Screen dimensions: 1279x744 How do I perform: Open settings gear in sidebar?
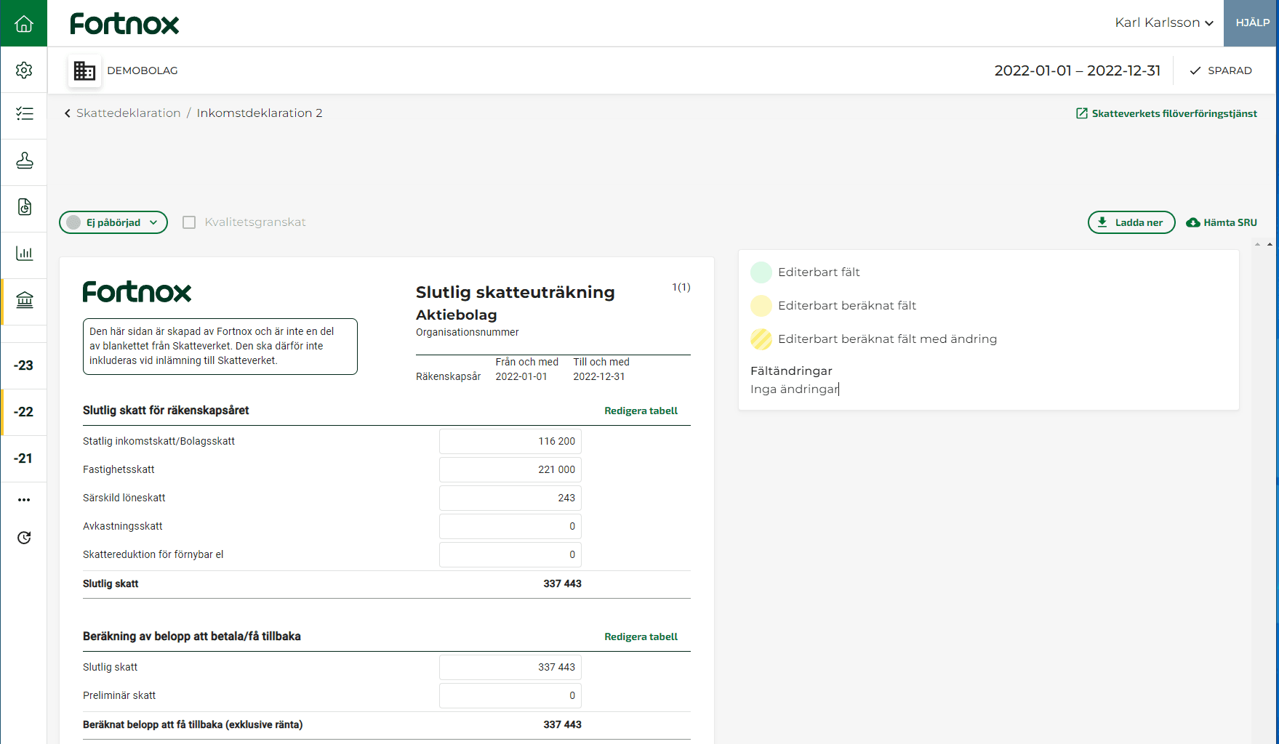24,70
